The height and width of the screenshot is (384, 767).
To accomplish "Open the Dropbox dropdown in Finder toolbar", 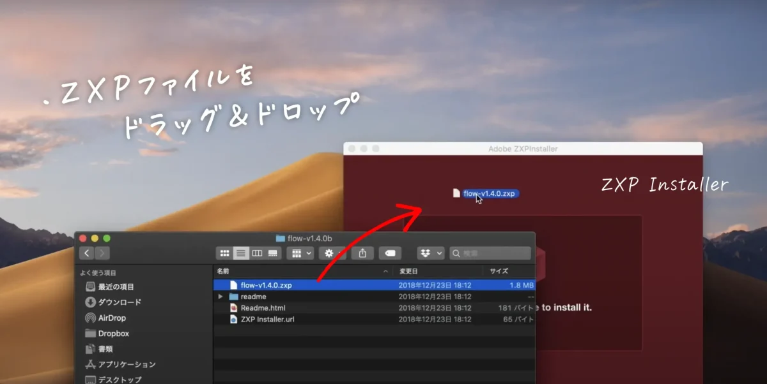I will coord(431,253).
